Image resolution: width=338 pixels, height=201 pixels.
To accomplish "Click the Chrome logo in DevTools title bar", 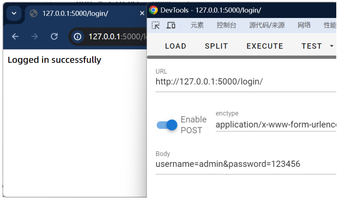I will tap(153, 10).
